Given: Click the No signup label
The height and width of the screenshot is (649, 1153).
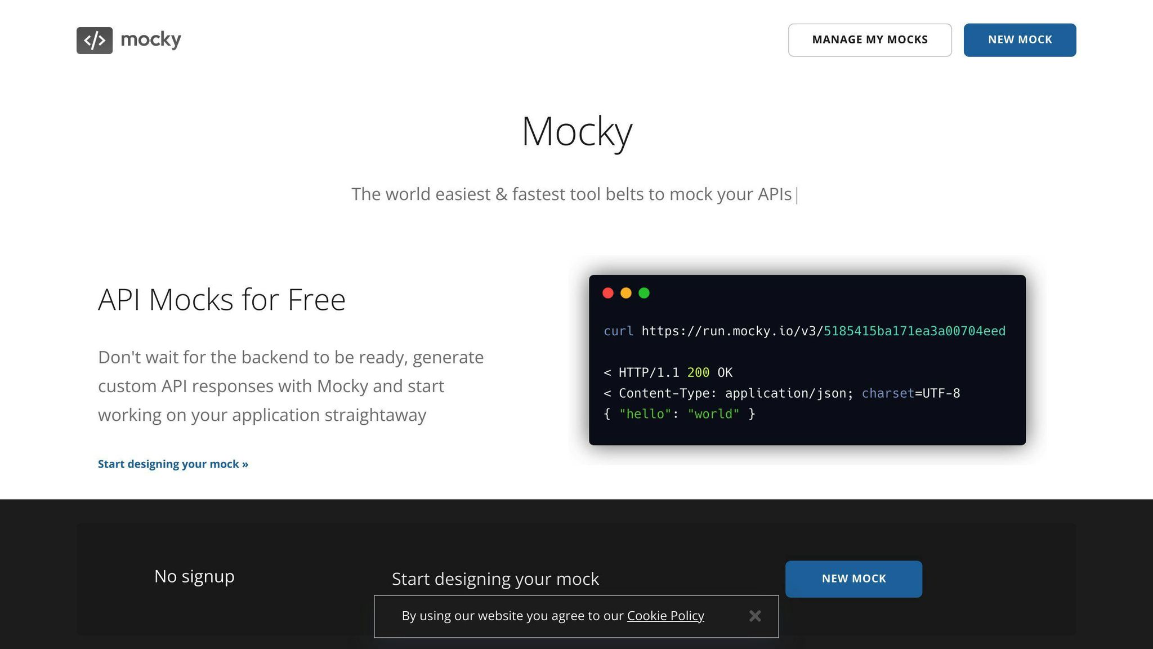Looking at the screenshot, I should click(194, 576).
